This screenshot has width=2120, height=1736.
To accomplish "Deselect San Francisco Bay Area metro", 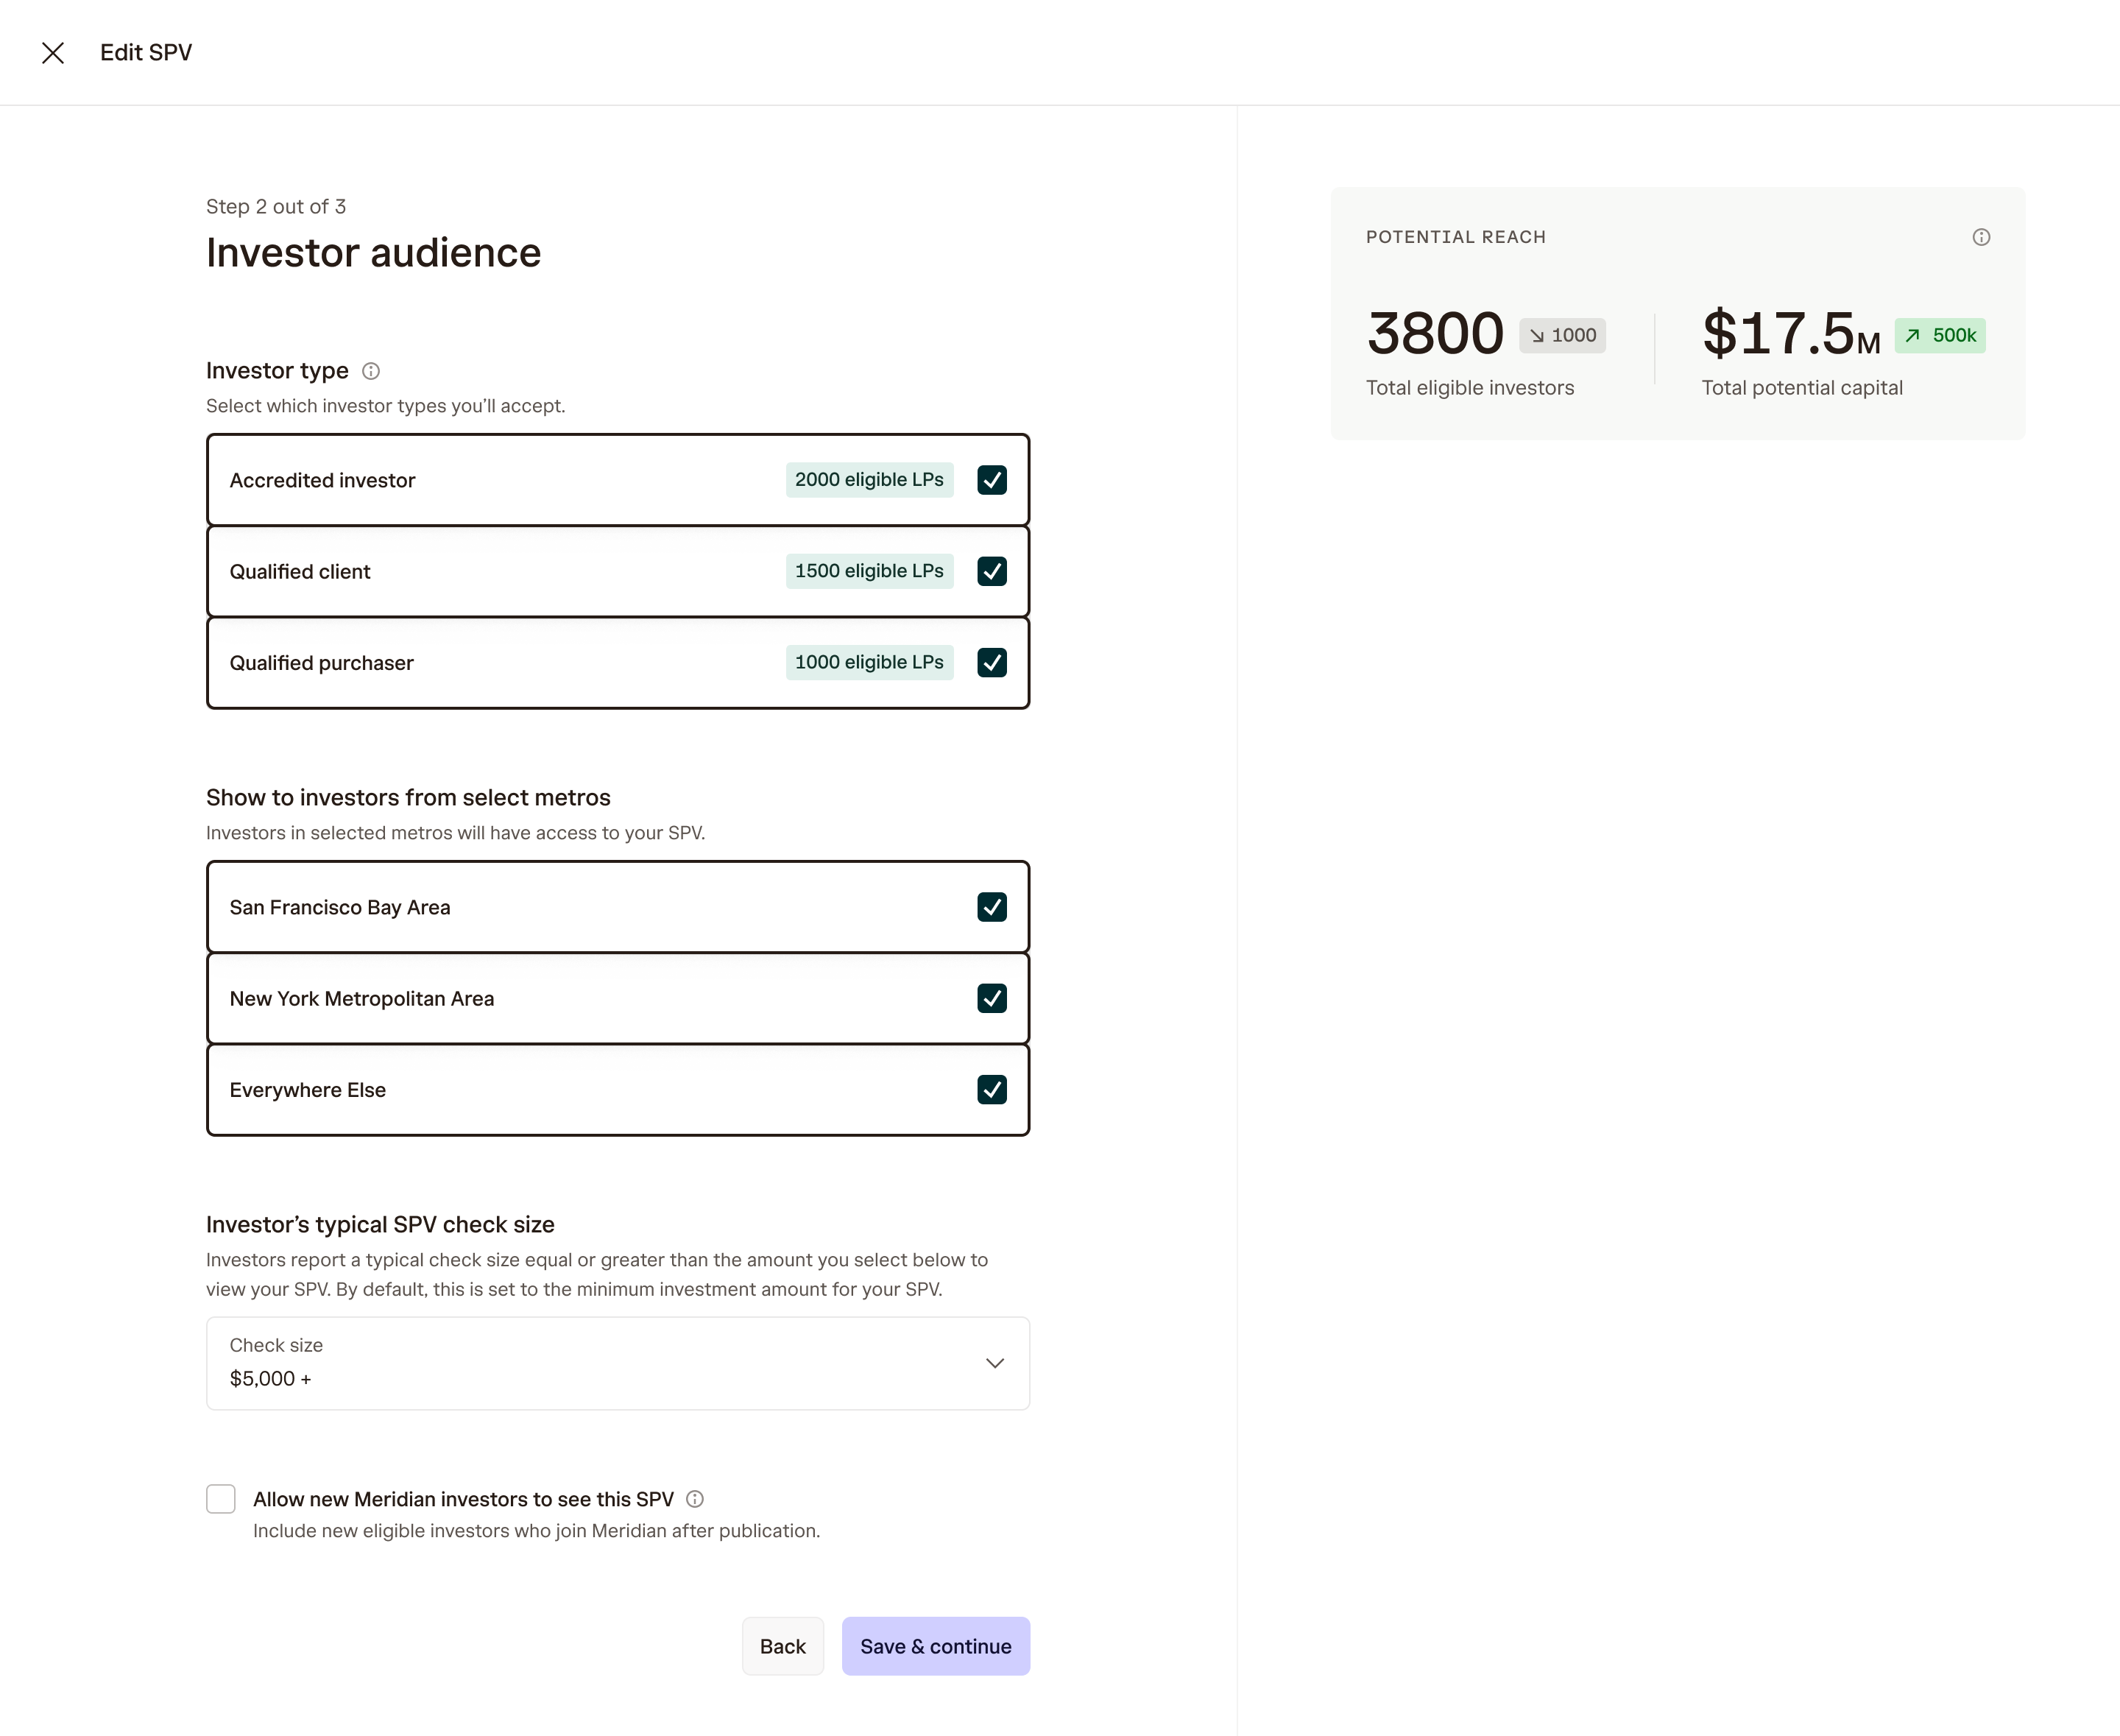I will pyautogui.click(x=992, y=907).
